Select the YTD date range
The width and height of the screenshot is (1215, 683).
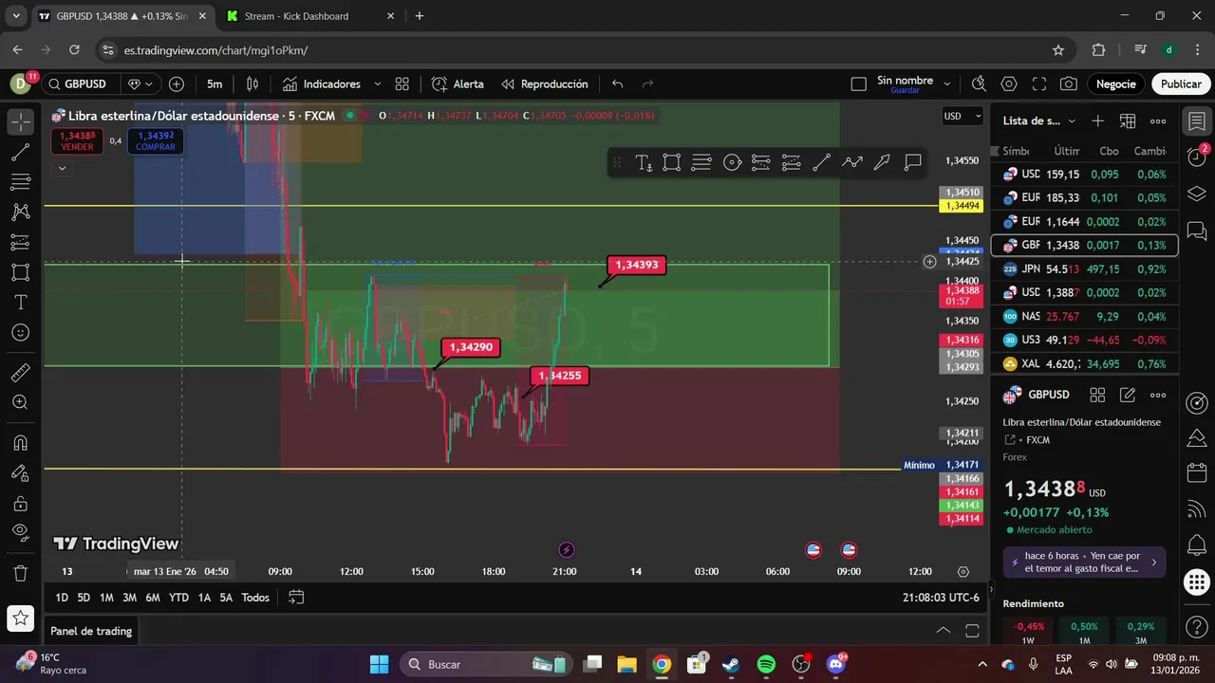click(178, 598)
